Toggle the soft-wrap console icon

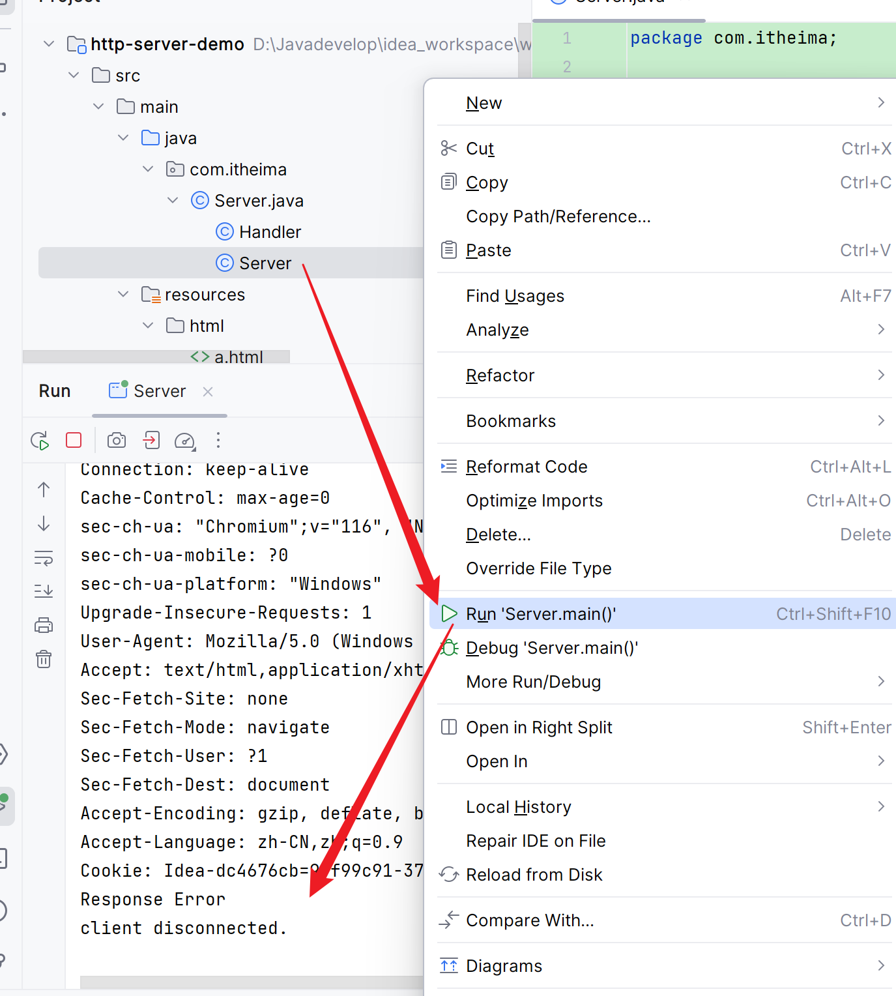coord(44,558)
